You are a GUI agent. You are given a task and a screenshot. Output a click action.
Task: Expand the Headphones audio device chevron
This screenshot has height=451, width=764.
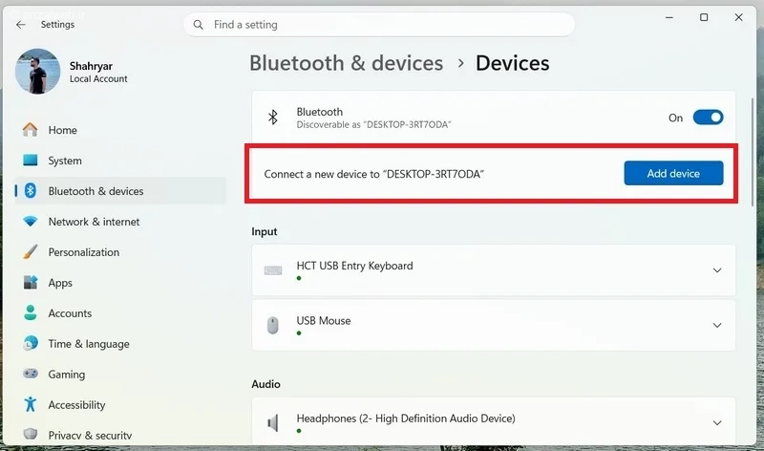pos(717,422)
